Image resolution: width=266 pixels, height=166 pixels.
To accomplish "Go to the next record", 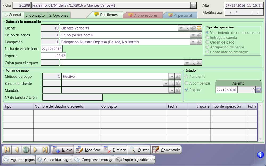I will click(35, 150).
